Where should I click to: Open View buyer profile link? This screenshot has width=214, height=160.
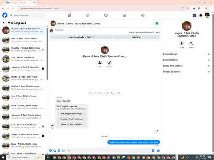pyautogui.click(x=114, y=93)
